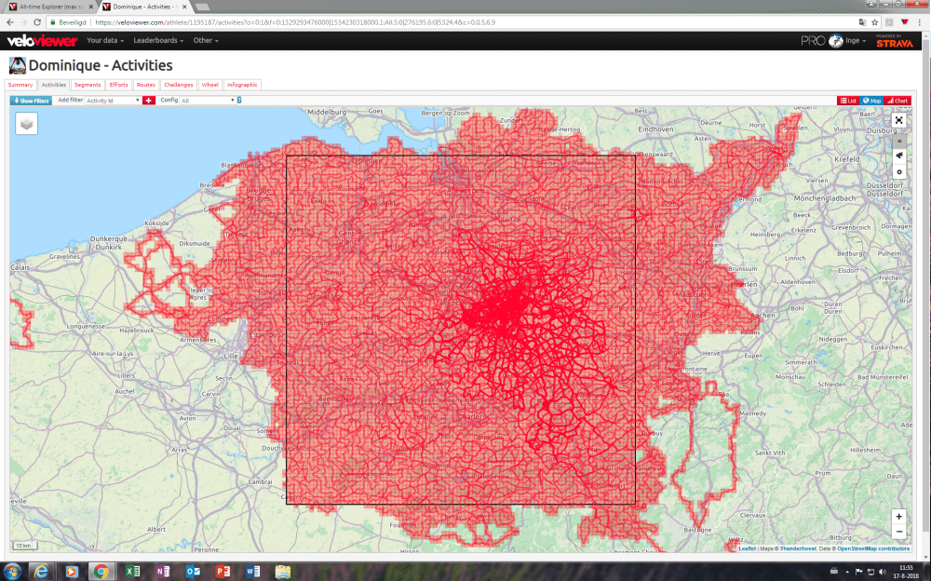
Task: Switch to the Segments tab
Action: (86, 84)
